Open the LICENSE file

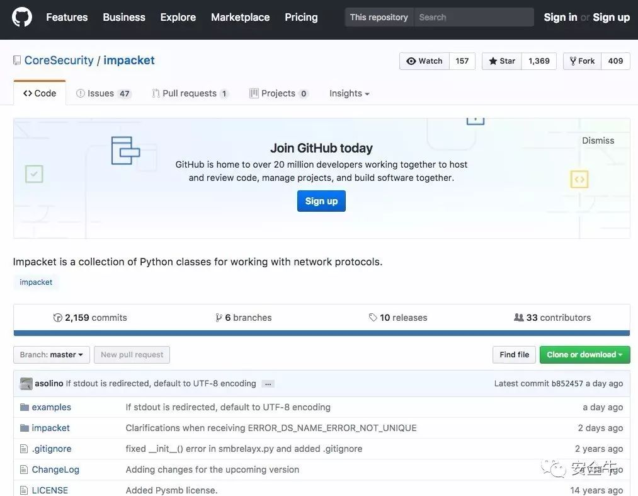coord(50,490)
